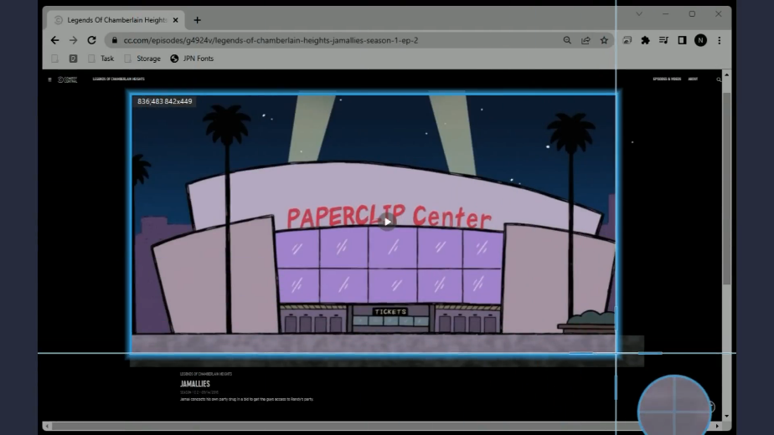This screenshot has width=774, height=435.
Task: Click the scroll up arrow
Action: (x=726, y=74)
